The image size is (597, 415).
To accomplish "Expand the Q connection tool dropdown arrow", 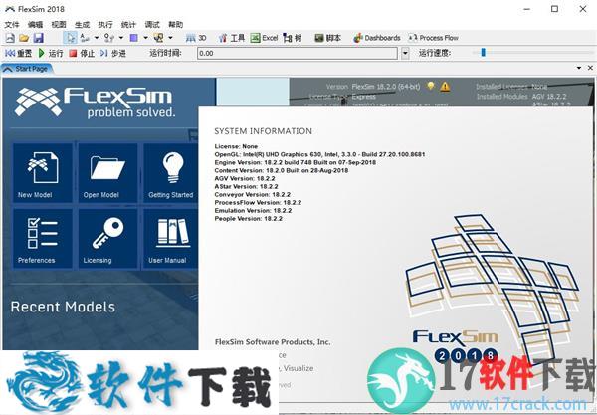I will pos(121,38).
